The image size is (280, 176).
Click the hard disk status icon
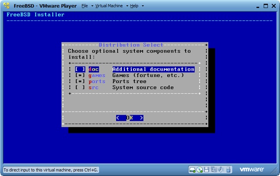(x=193, y=169)
